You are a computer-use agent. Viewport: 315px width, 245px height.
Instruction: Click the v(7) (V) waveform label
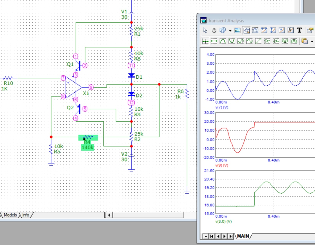(x=222, y=107)
